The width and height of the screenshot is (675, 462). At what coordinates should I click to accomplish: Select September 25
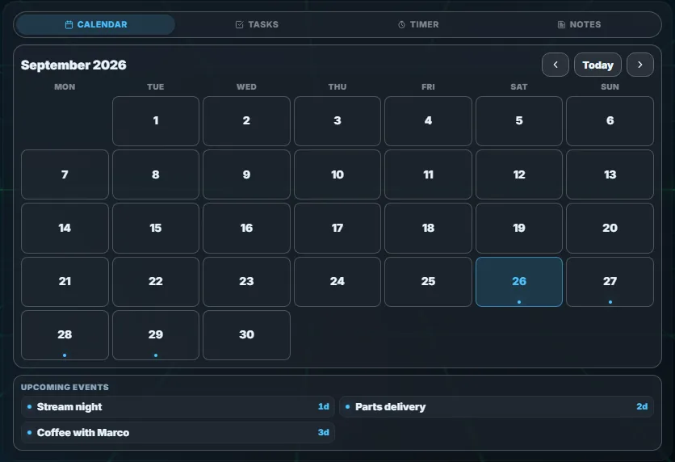[428, 282]
